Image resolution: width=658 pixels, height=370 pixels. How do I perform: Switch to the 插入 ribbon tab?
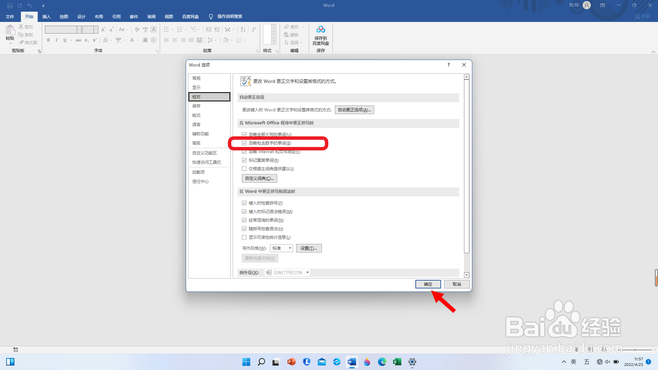(46, 16)
